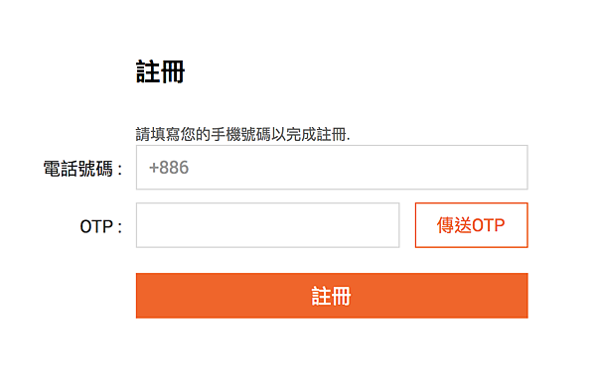Activate the empty box beside OTP label
Image resolution: width=596 pixels, height=390 pixels.
(x=267, y=225)
